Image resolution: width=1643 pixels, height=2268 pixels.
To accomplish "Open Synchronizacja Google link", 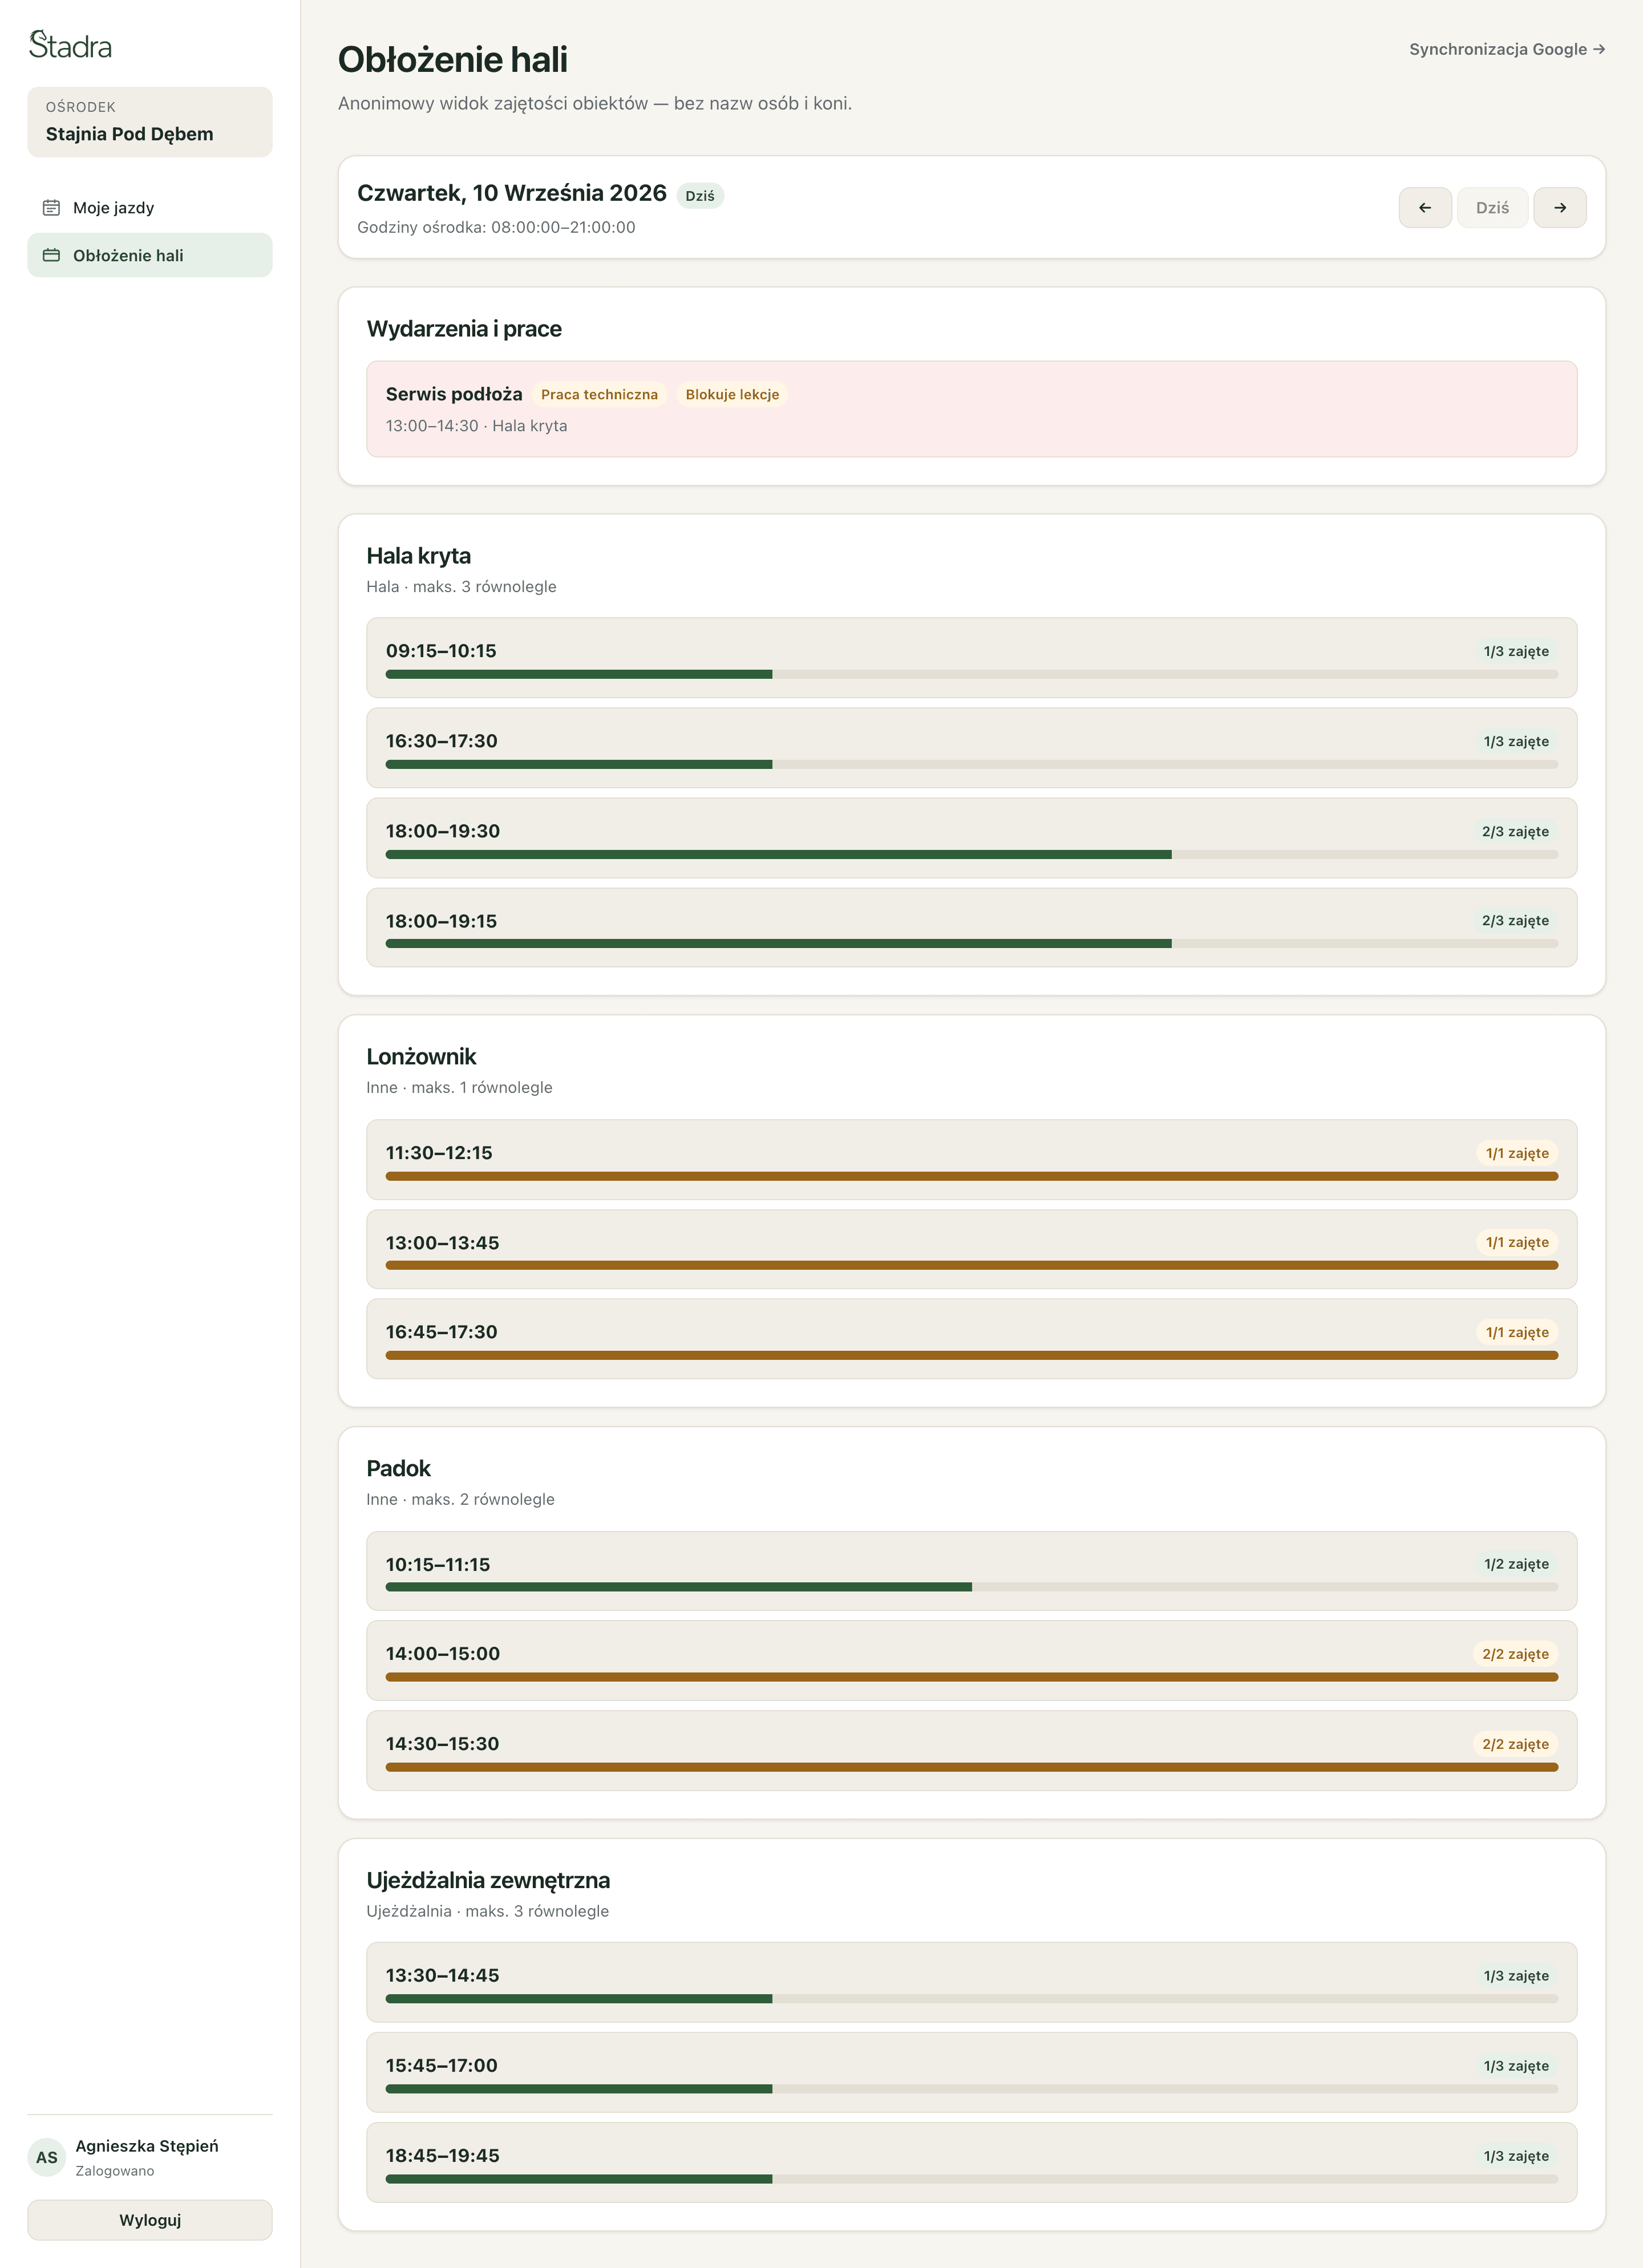I will 1507,49.
